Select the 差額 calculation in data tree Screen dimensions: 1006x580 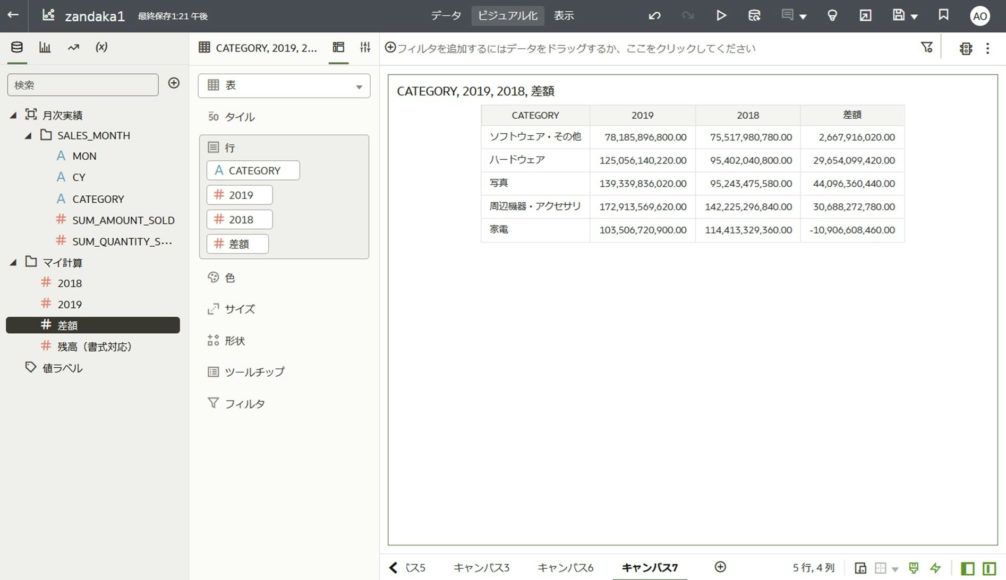tap(93, 325)
